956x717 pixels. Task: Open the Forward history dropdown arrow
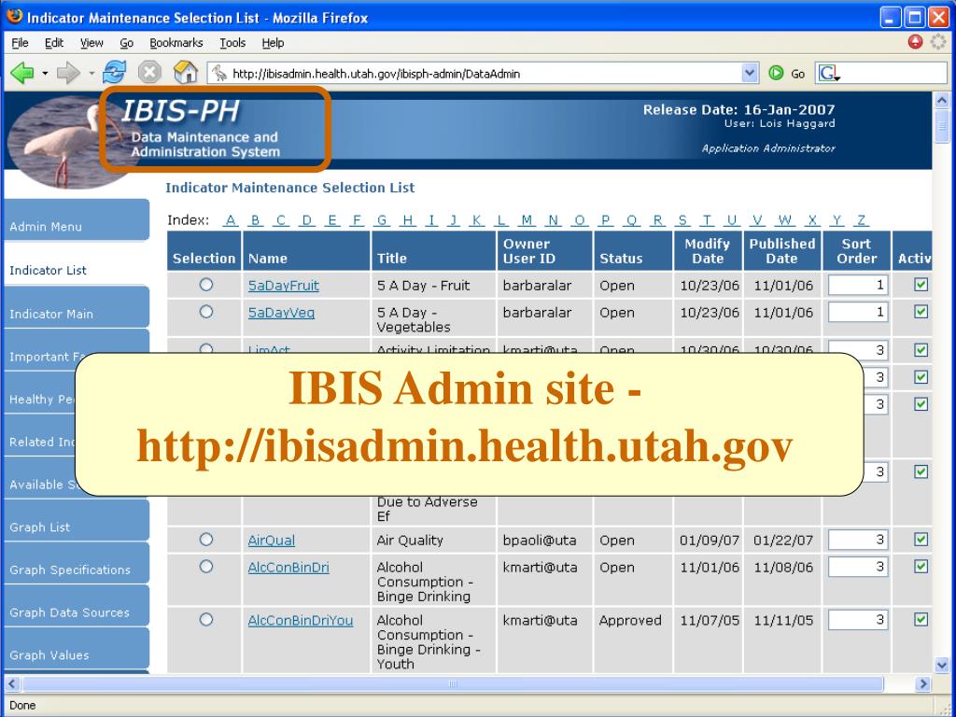pos(91,74)
